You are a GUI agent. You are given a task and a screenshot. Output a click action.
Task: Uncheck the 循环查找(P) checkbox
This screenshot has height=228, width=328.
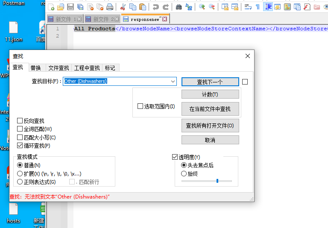point(20,146)
